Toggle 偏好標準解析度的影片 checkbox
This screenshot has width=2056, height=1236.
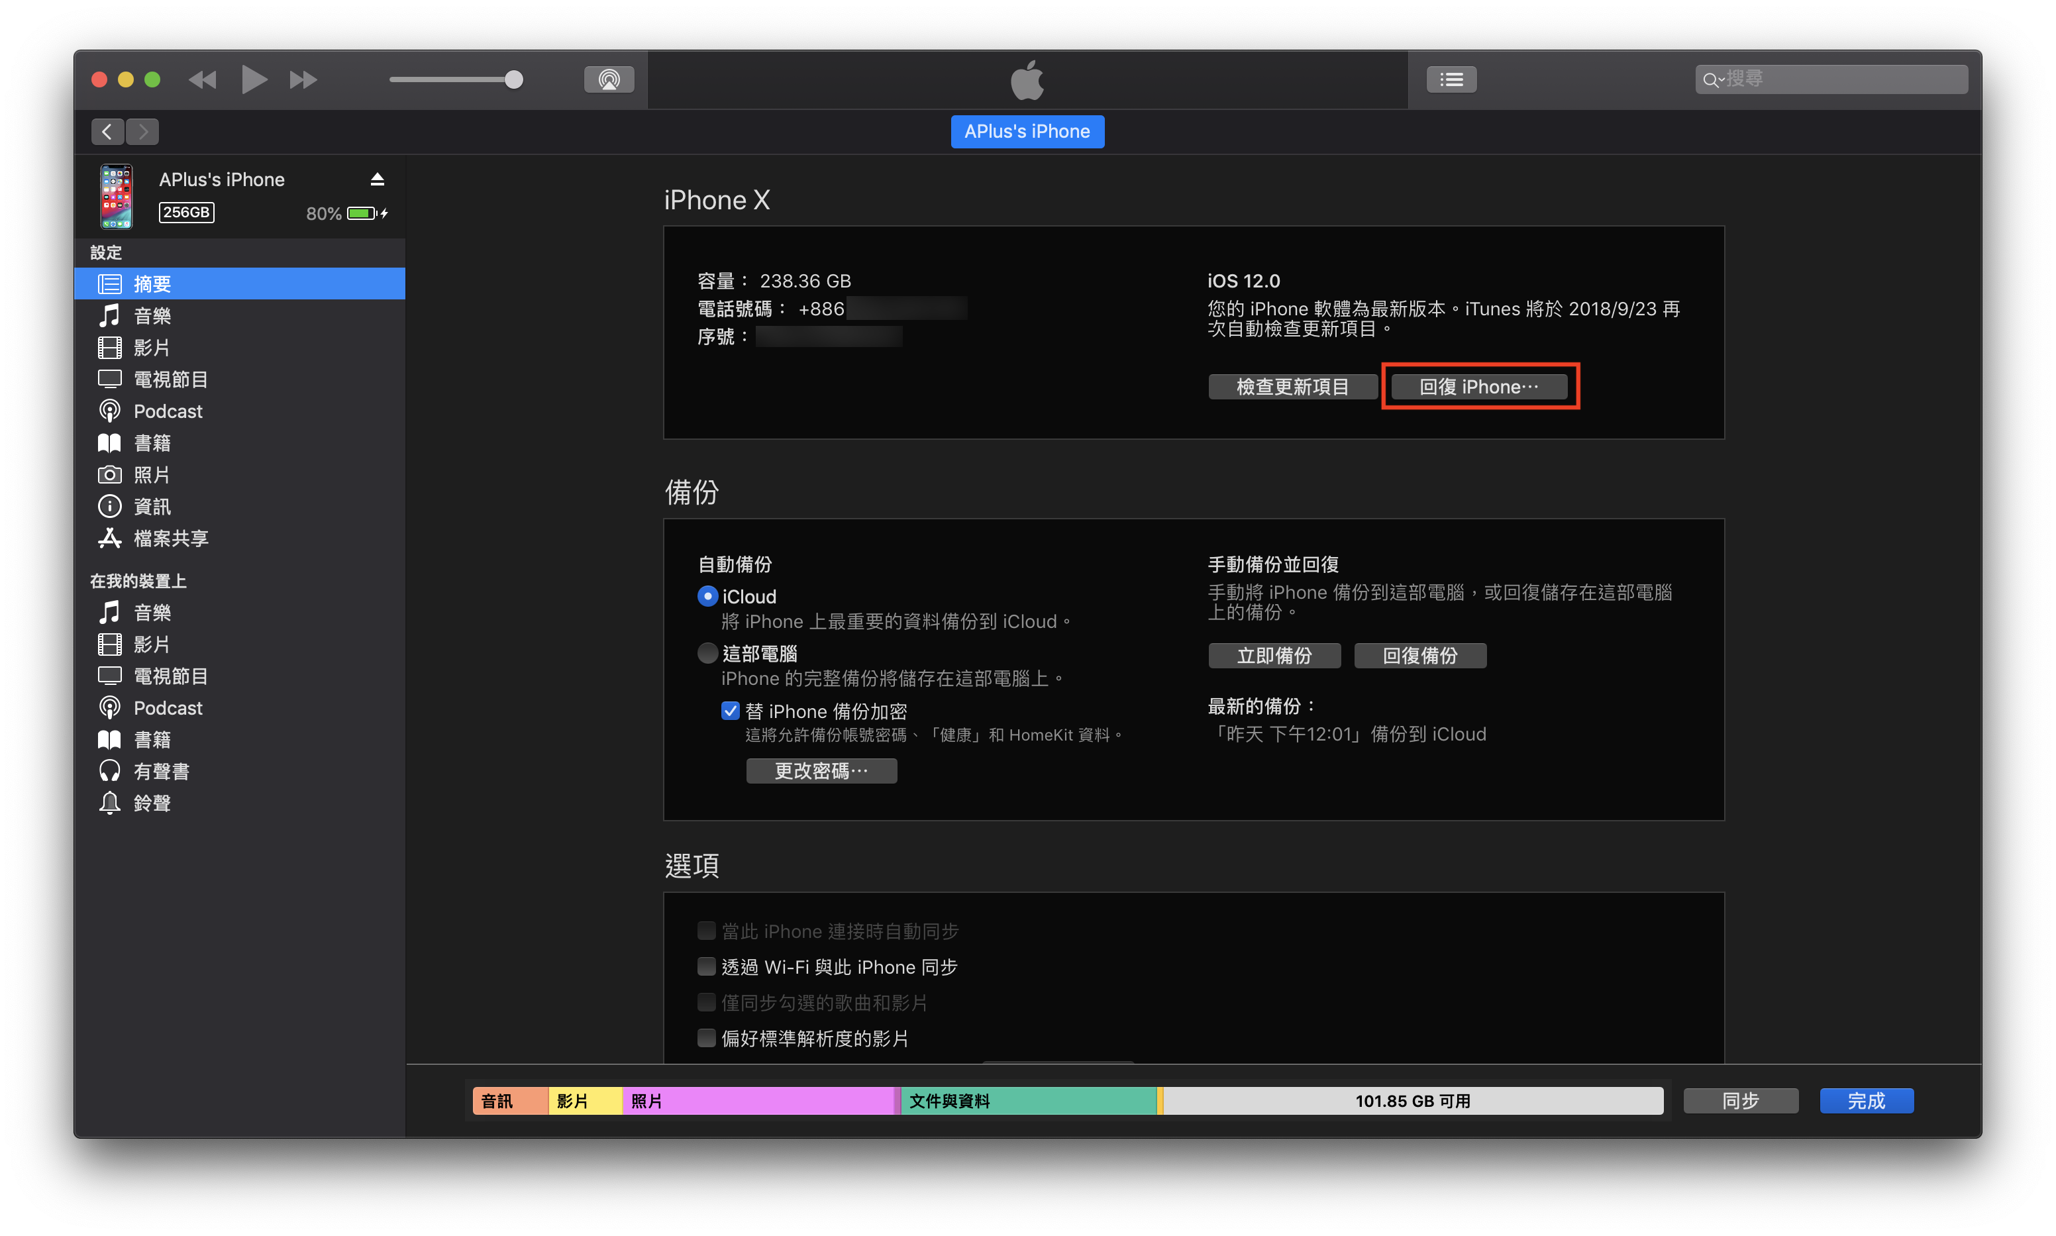[x=706, y=1038]
